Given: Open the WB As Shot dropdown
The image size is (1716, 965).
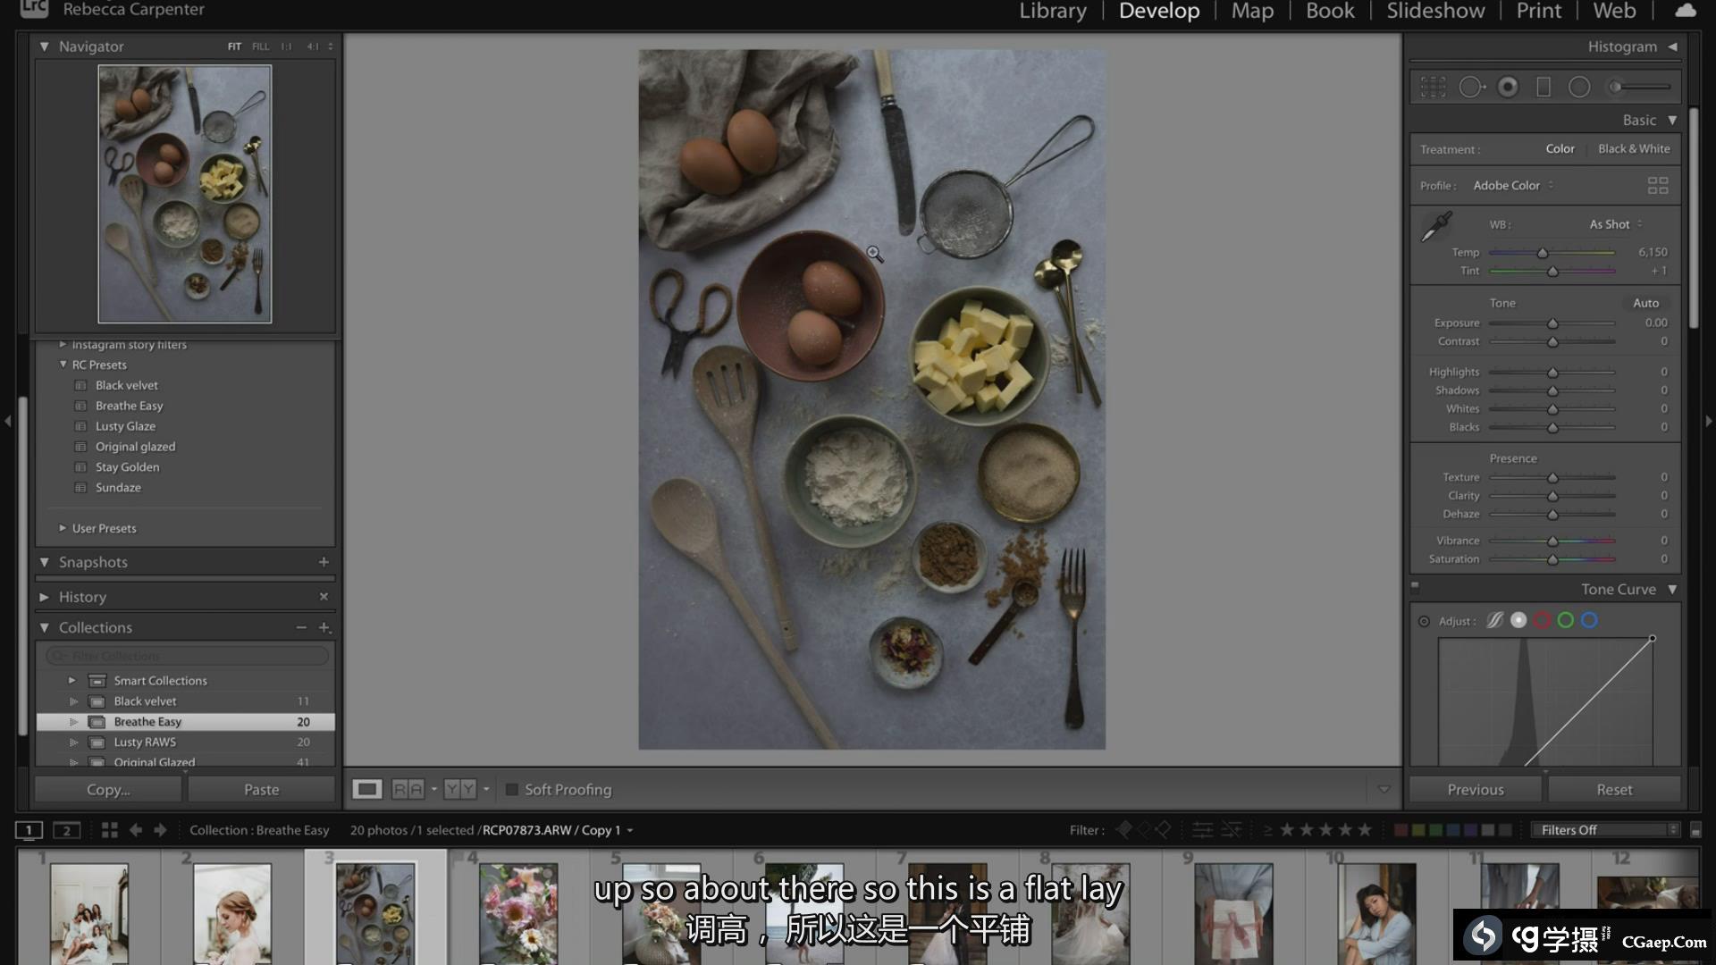Looking at the screenshot, I should 1615,224.
